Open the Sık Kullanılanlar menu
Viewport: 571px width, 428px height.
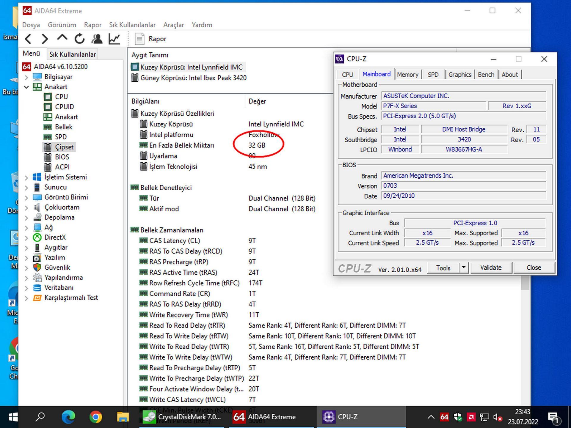click(132, 25)
